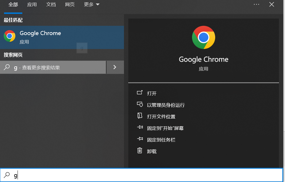Viewport: 285px width, 182px height.
Task: Open the ellipsis (…) options menu
Action: pyautogui.click(x=256, y=4)
